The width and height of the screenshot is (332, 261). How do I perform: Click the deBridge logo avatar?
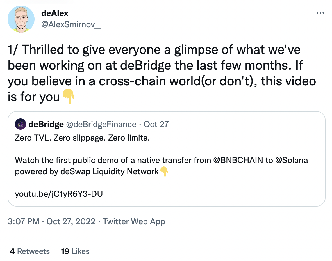(21, 124)
